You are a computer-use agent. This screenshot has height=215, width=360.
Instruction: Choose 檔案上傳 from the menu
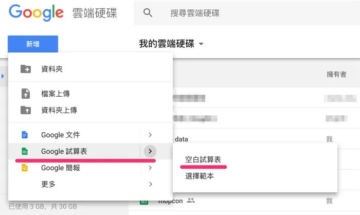click(91, 94)
